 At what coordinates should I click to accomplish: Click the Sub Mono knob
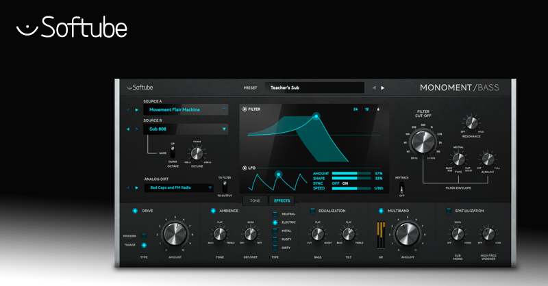[458, 234]
